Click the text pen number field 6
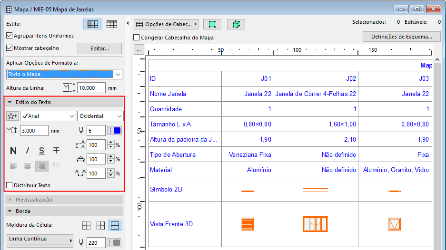This screenshot has height=250, width=446. coord(96,131)
